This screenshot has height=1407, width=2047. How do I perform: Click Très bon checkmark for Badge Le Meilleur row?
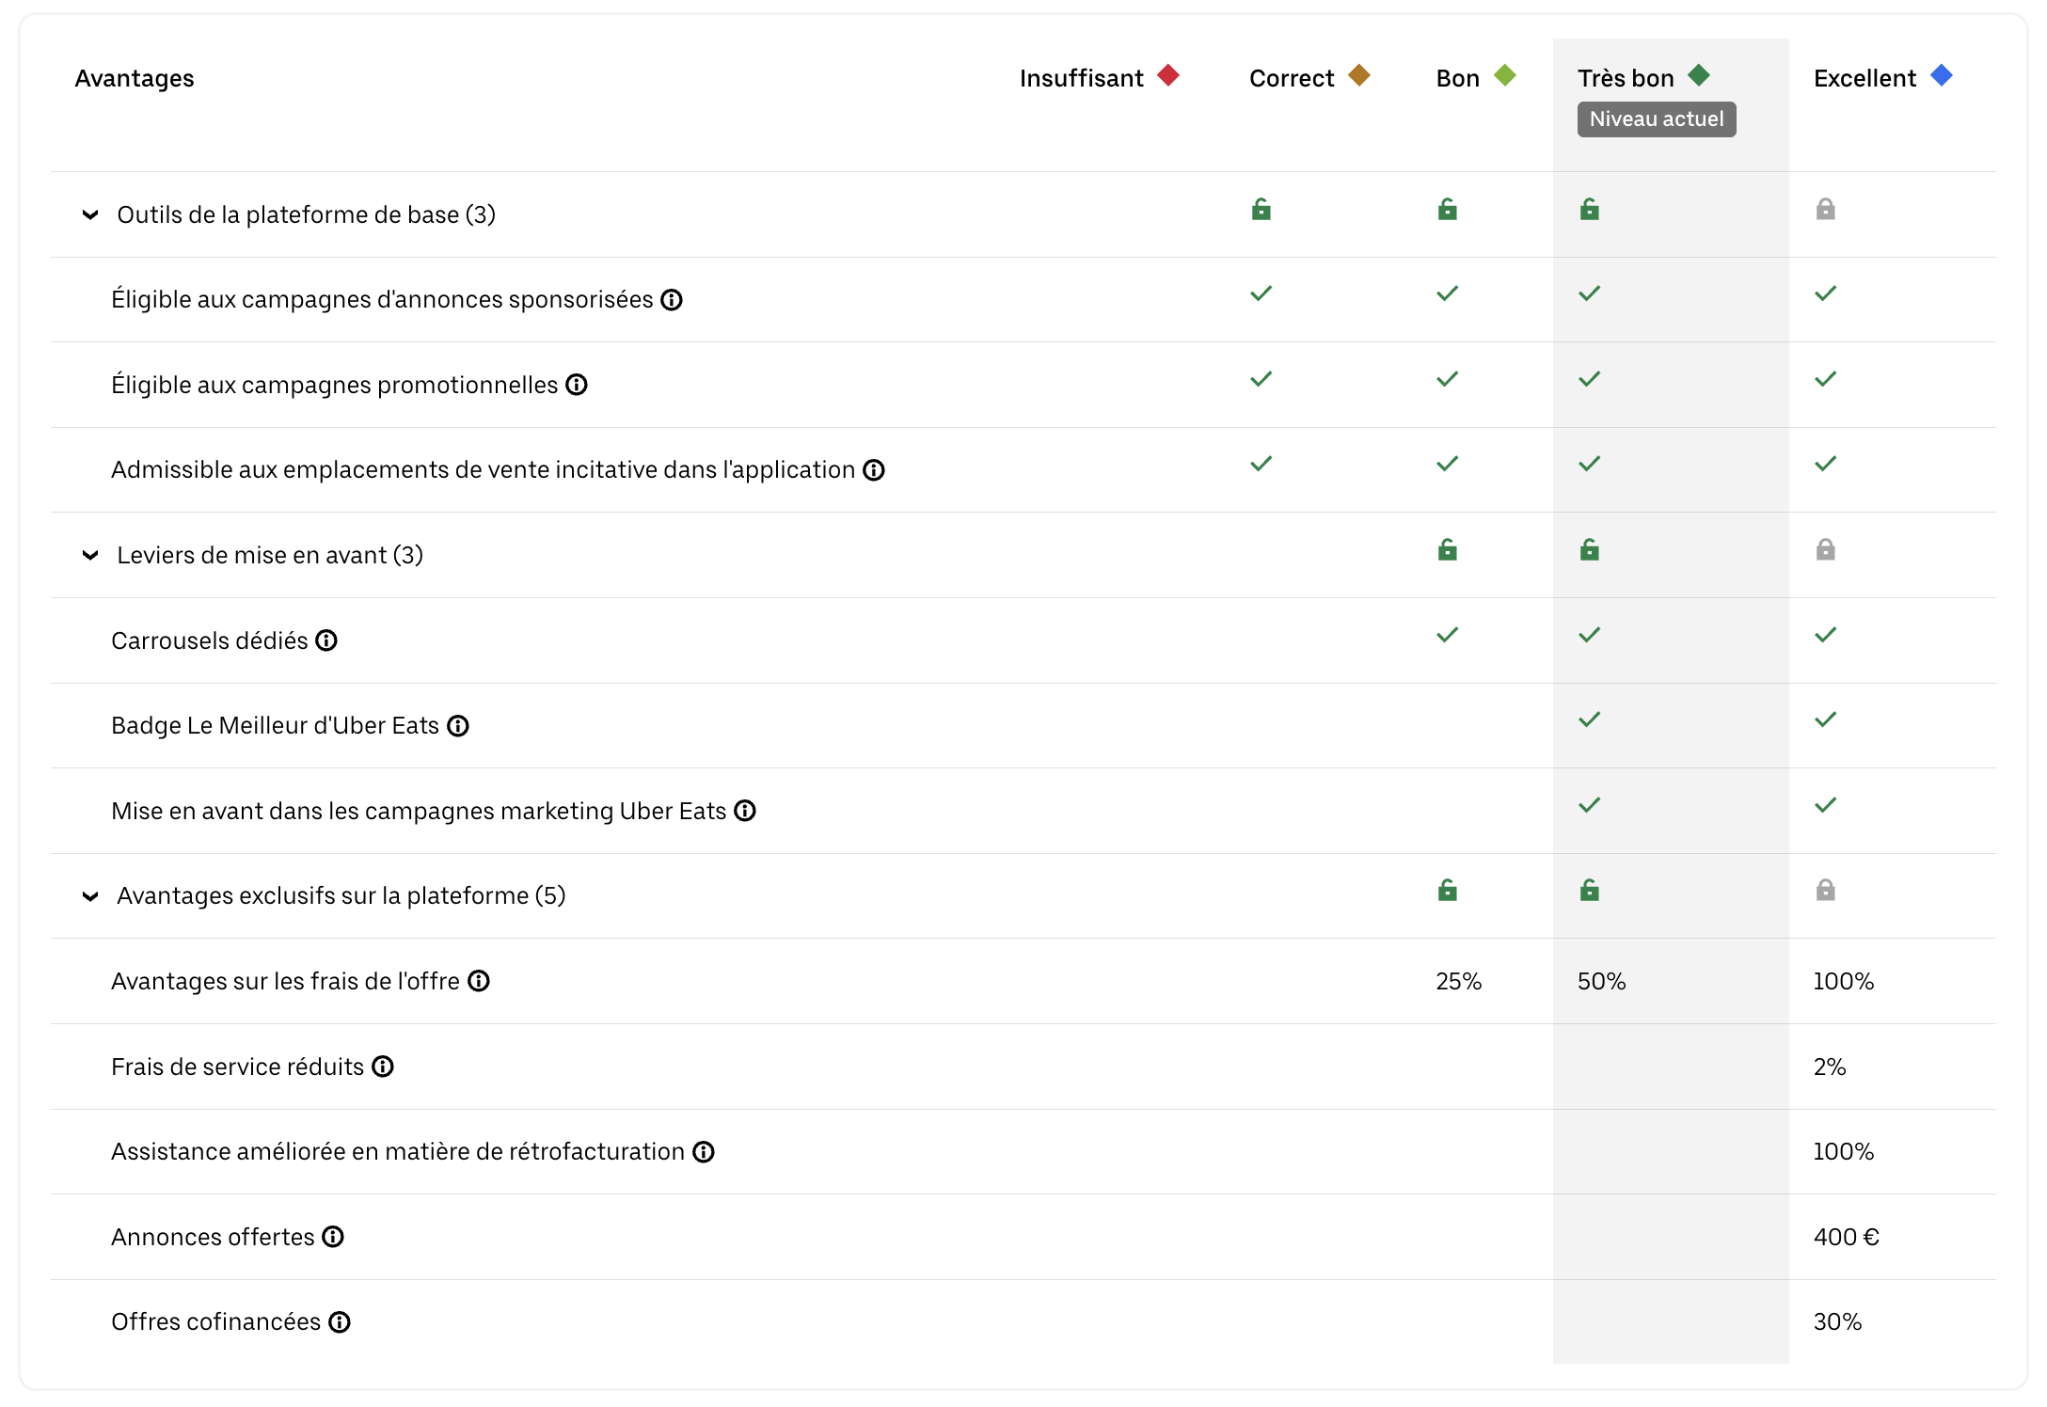(1590, 719)
